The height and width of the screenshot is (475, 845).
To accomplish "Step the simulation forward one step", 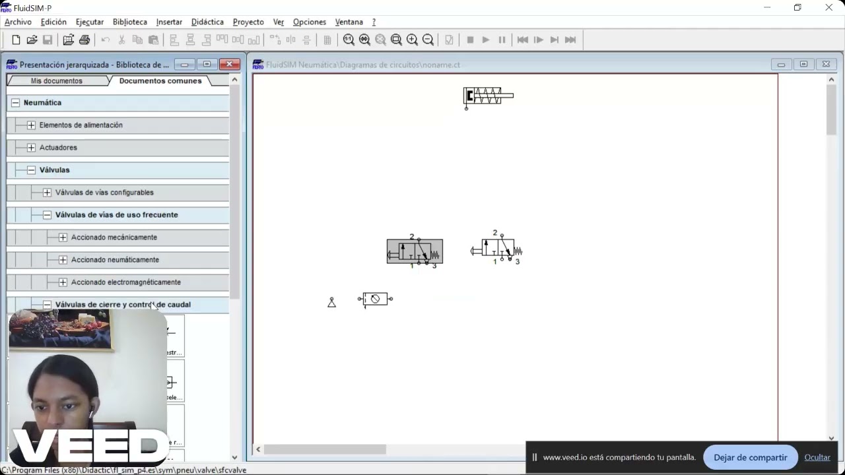I will pyautogui.click(x=539, y=40).
